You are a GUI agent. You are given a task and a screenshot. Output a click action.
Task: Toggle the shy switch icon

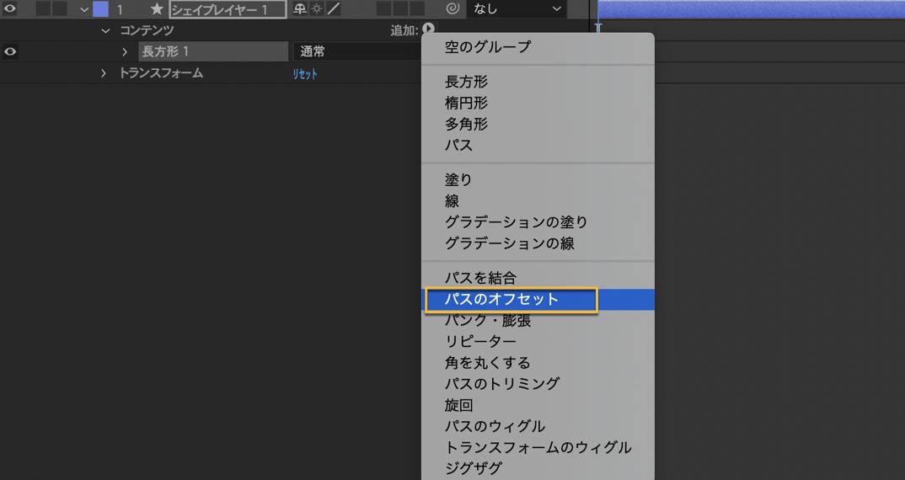[300, 8]
